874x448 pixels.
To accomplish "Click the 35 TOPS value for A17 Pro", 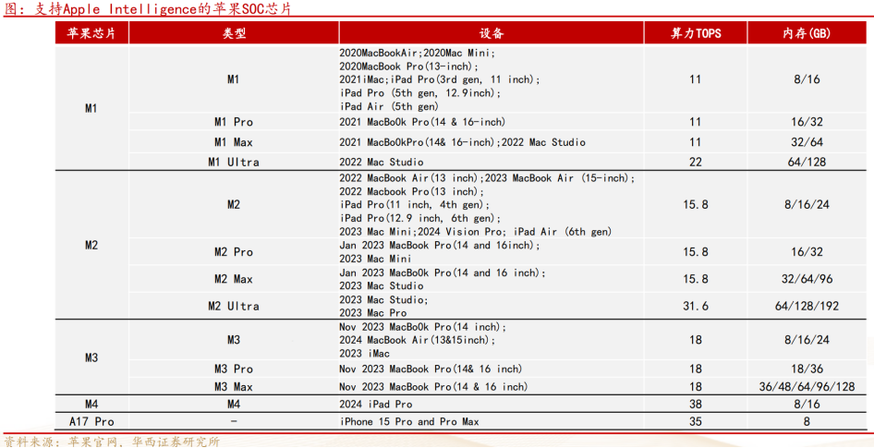I will coord(695,421).
